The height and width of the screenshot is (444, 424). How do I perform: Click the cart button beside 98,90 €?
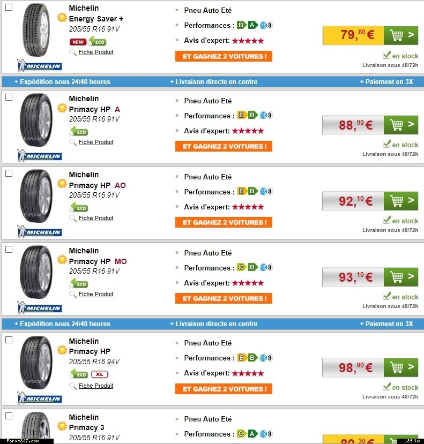pos(400,367)
